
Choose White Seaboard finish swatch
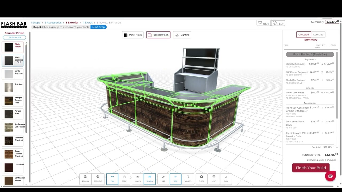13,74
